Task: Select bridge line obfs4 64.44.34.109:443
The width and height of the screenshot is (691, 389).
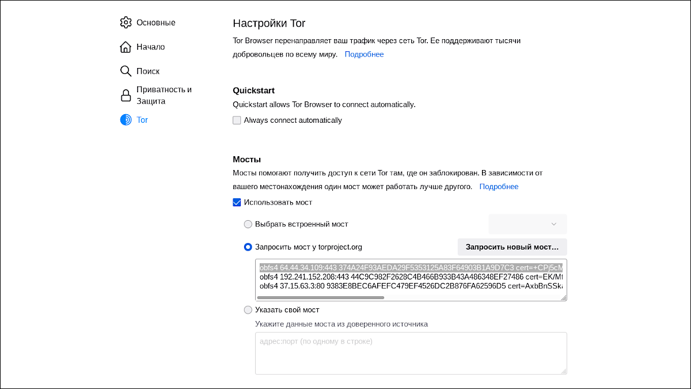Action: click(x=410, y=267)
